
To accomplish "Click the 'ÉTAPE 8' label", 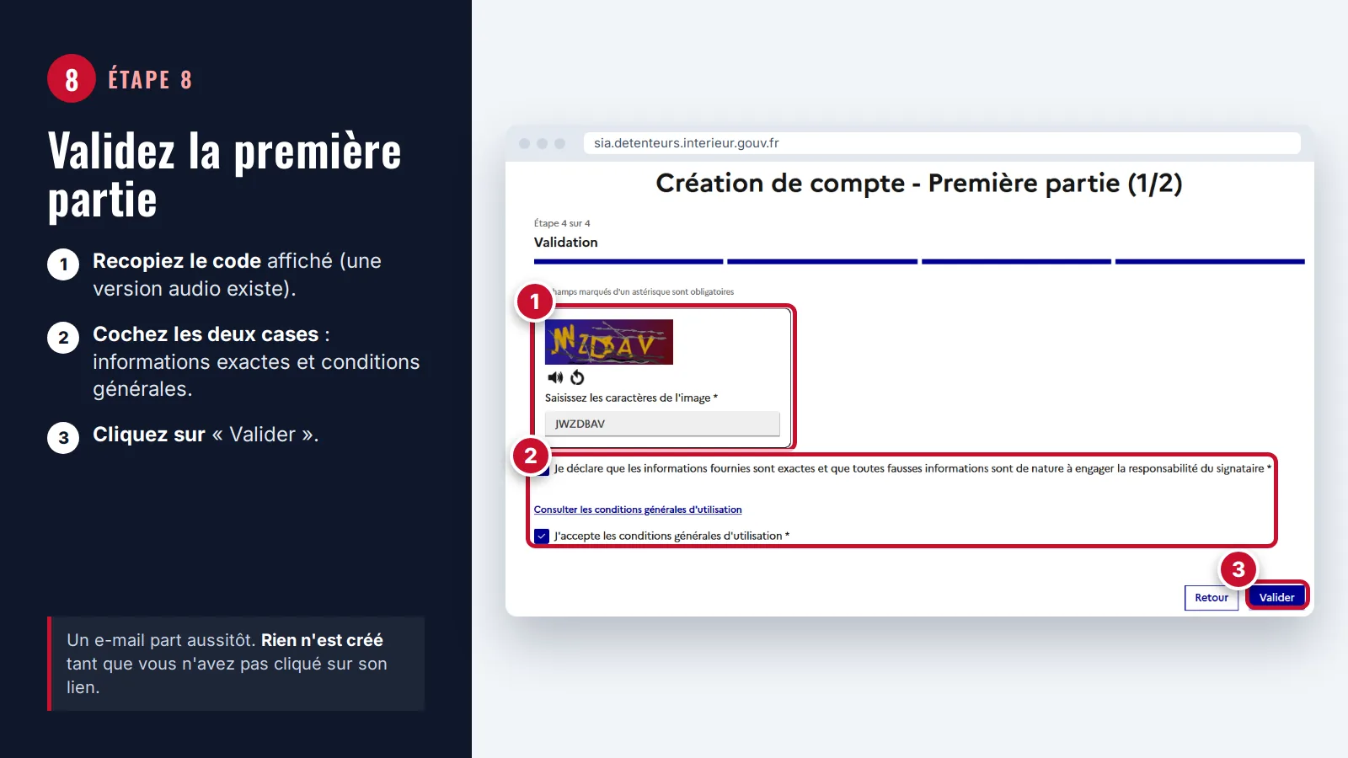I will pos(150,79).
